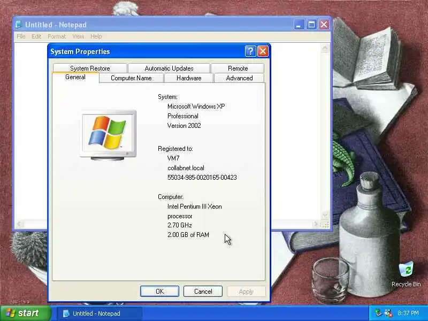Open the Start menu

[26, 313]
